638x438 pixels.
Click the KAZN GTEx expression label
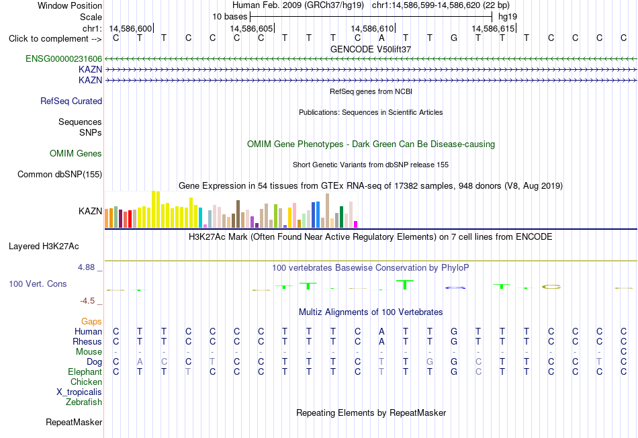(x=90, y=211)
